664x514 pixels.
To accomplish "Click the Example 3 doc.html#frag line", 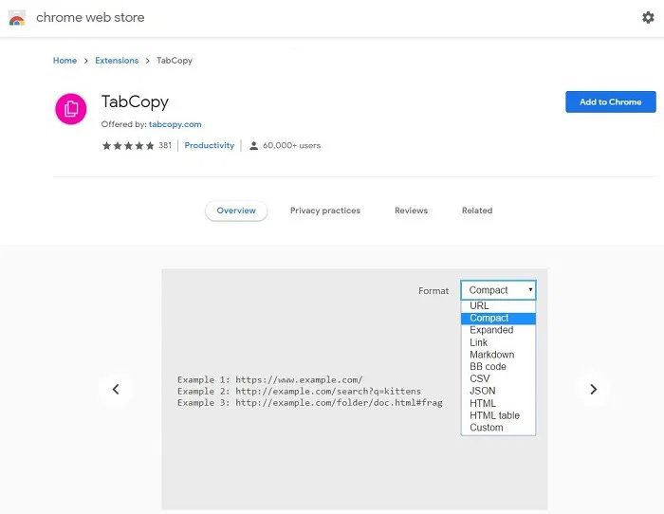I will click(x=310, y=403).
